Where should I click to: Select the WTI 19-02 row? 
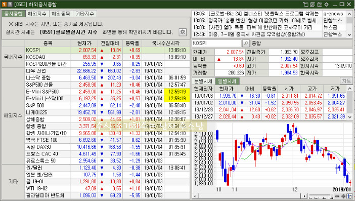tap(107, 188)
